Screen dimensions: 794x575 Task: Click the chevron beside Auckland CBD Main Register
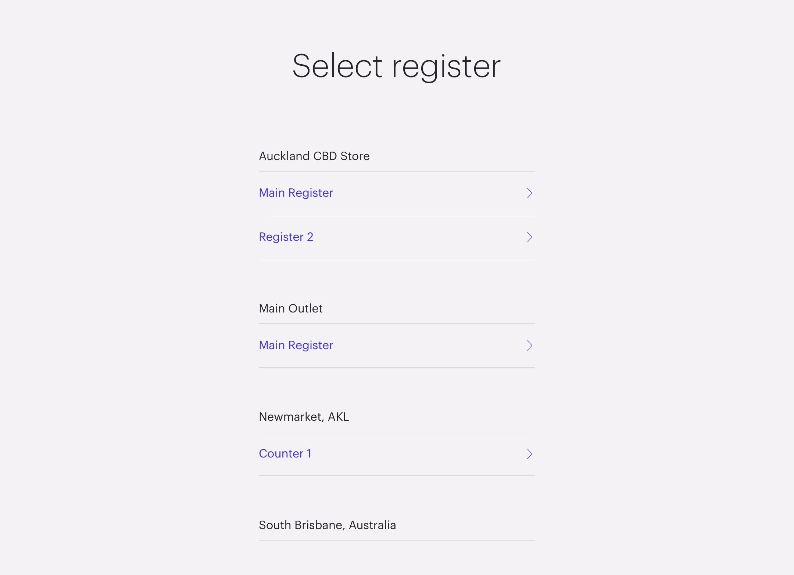(529, 193)
